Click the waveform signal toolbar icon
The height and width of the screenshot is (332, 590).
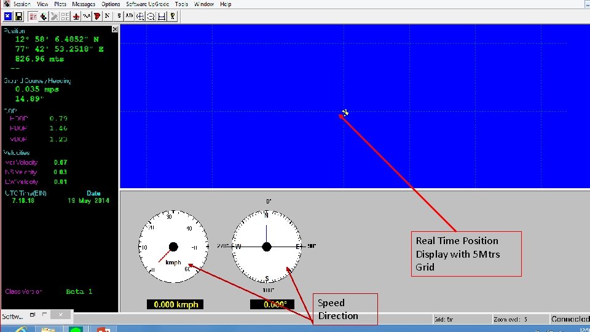click(87, 16)
